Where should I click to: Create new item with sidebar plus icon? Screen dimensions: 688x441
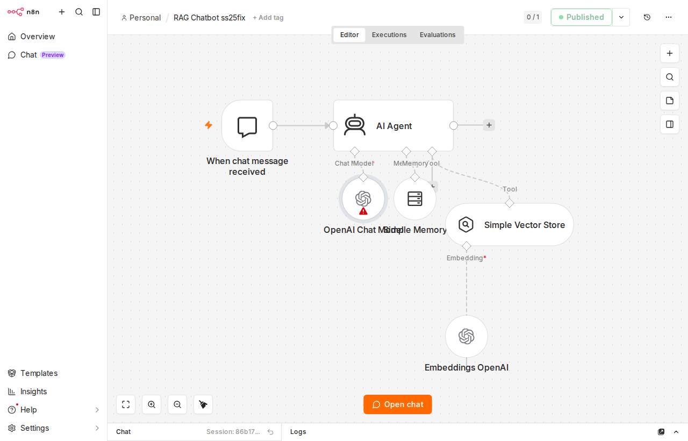62,12
